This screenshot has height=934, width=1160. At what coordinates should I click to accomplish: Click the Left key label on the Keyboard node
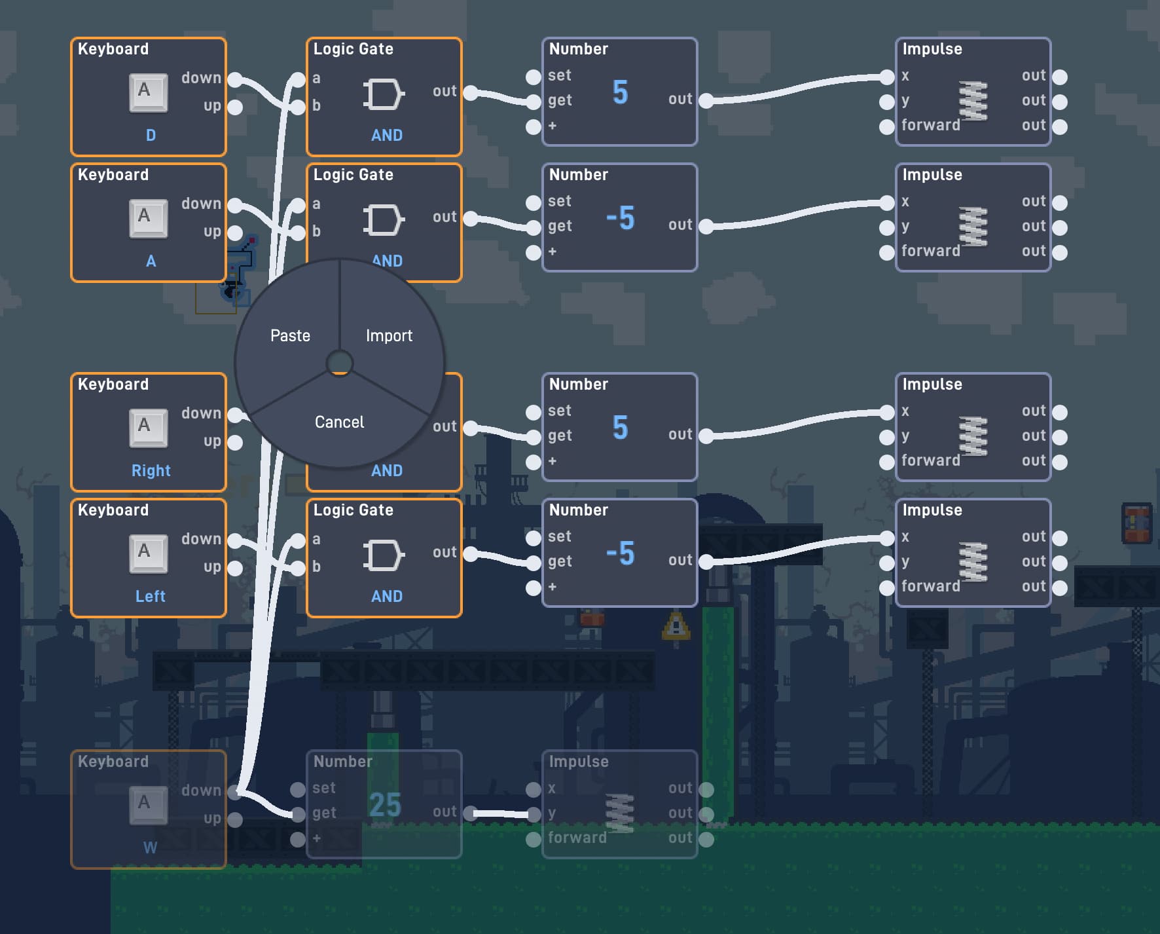tap(150, 597)
